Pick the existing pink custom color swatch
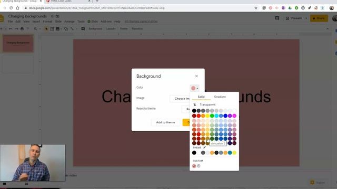337x189 pixels. [194, 166]
